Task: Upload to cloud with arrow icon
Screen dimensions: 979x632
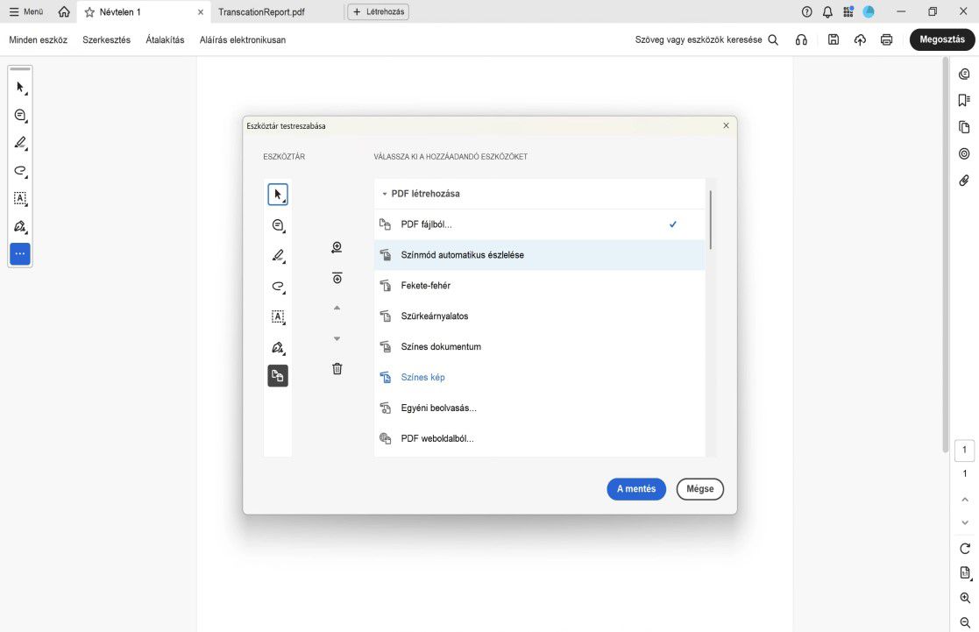Action: point(860,40)
